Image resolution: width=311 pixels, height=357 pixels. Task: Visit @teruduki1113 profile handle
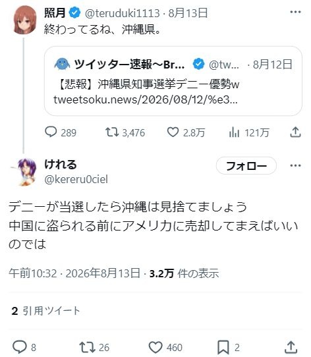pos(122,13)
